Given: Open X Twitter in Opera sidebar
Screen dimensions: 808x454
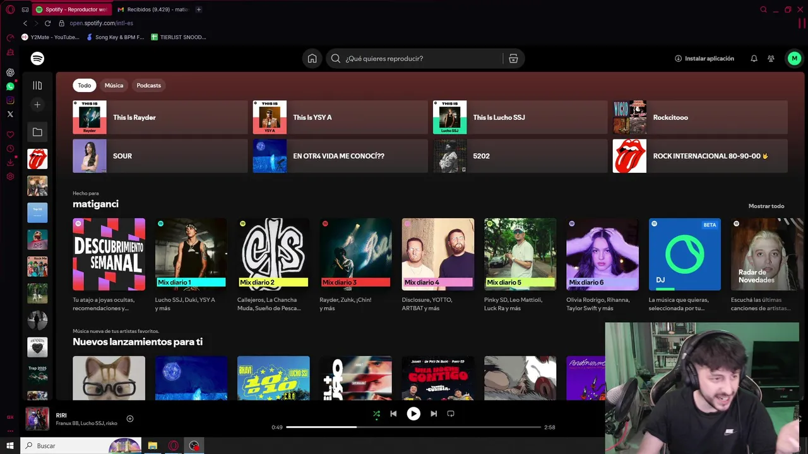Looking at the screenshot, I should 10,114.
